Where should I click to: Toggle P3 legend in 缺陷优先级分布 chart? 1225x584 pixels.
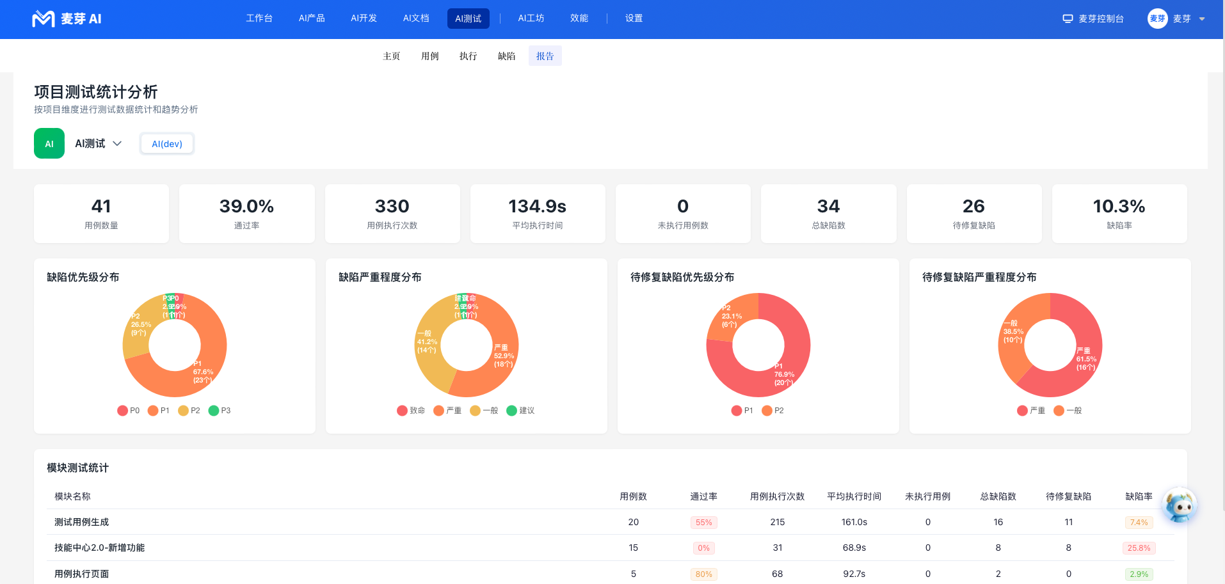tap(220, 411)
